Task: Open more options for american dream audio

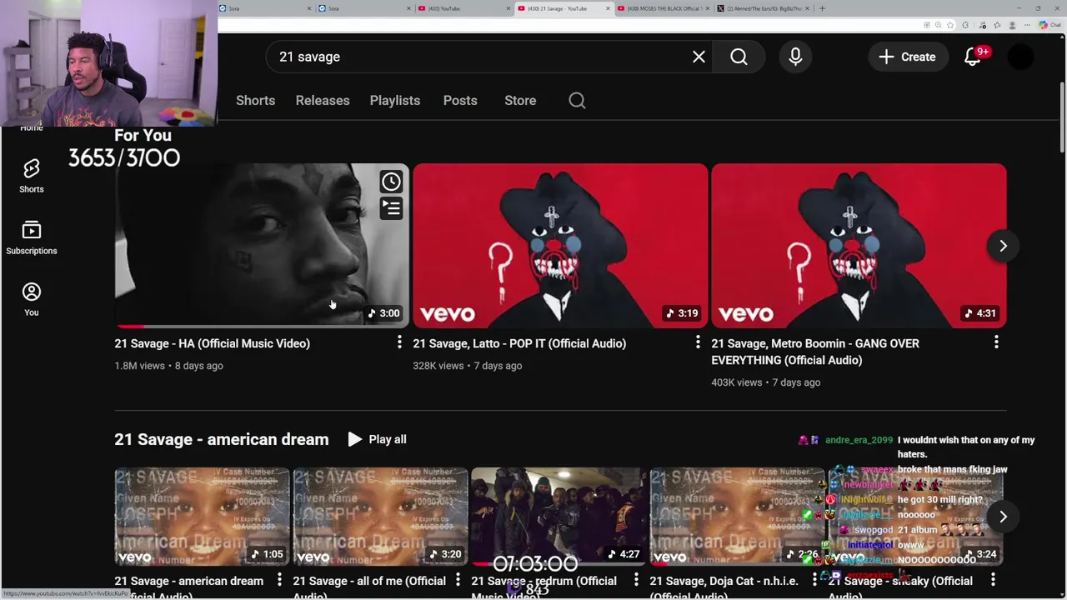Action: (x=279, y=579)
